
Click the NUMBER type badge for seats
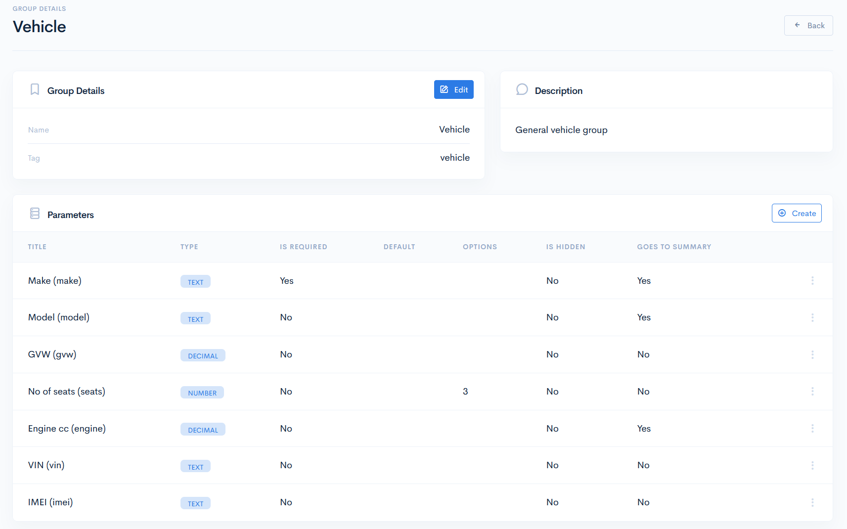202,393
